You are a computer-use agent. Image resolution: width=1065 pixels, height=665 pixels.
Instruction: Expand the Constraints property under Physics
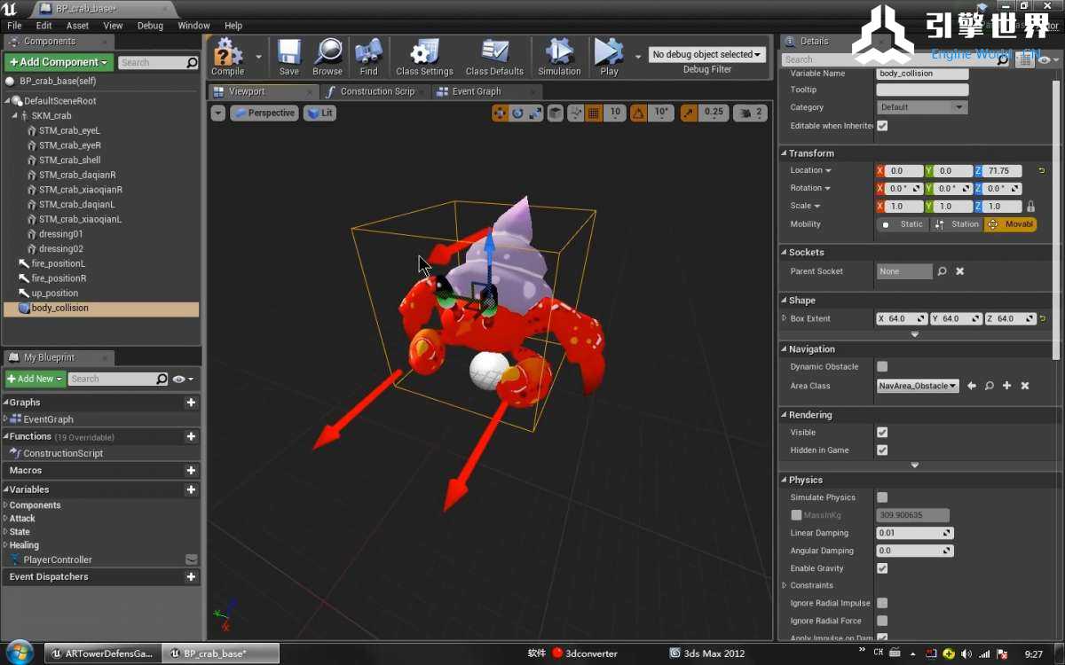(784, 585)
